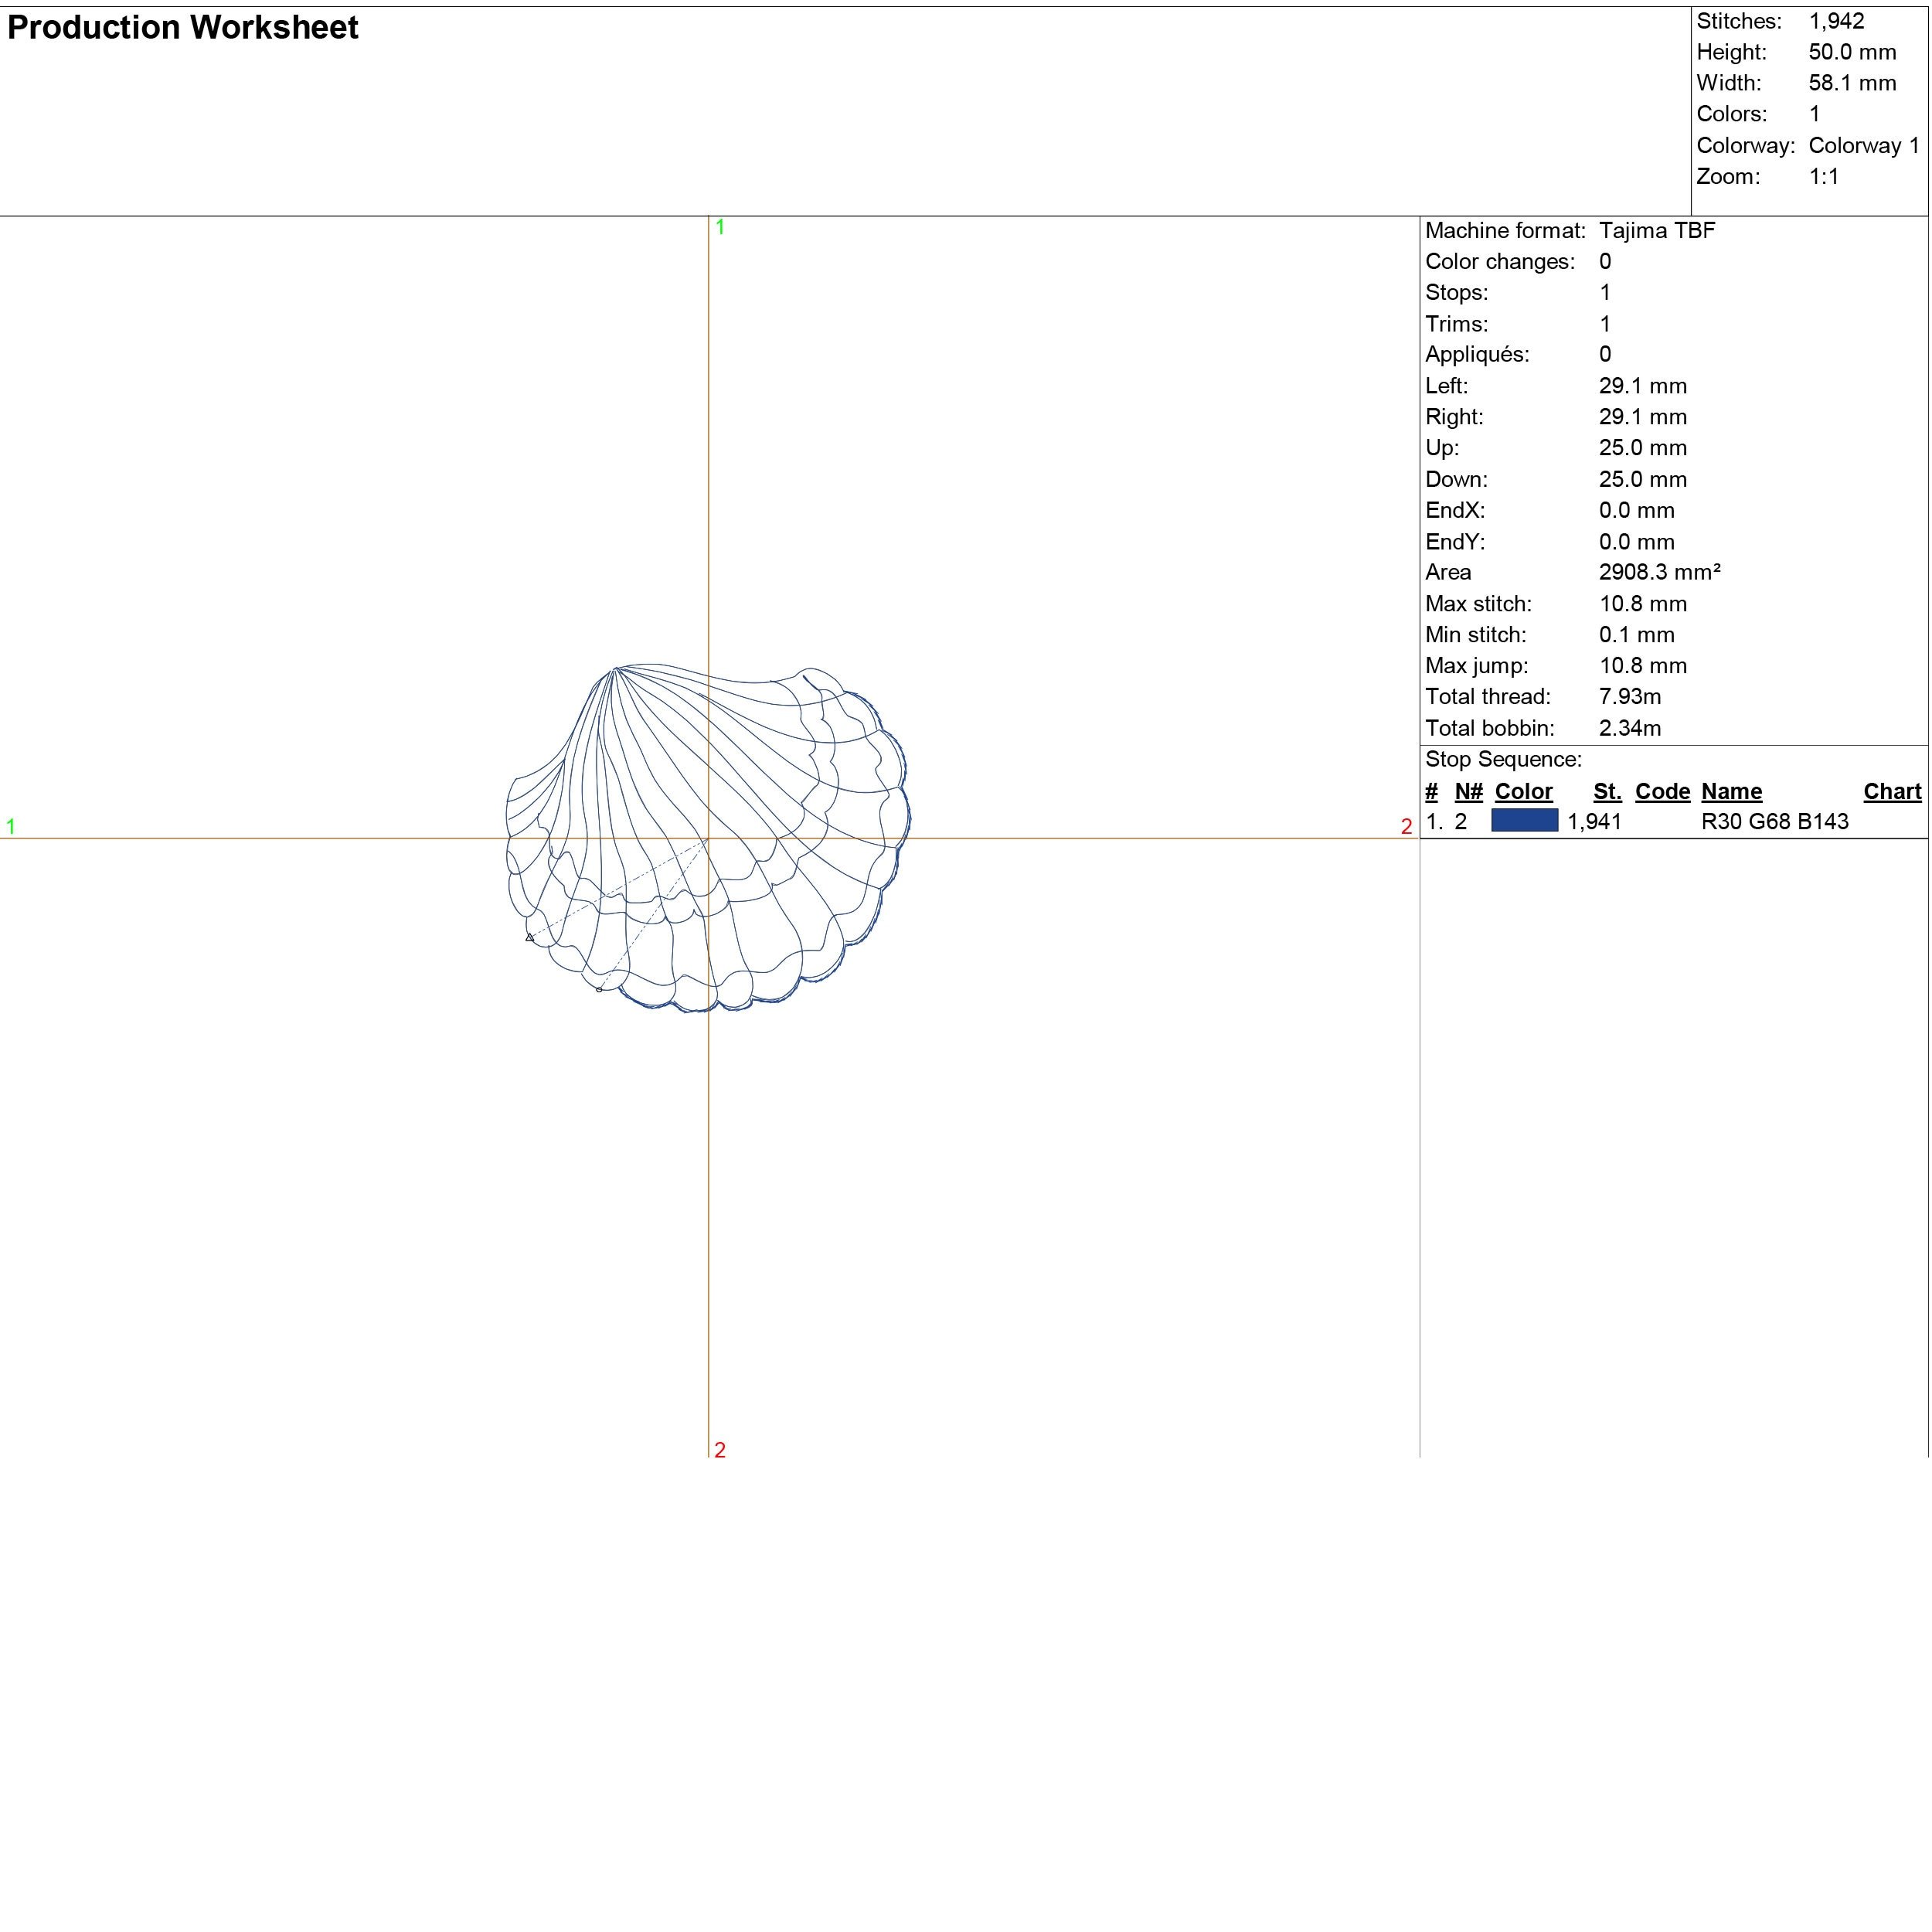The width and height of the screenshot is (1932, 1932).
Task: Click the 'N#' column header
Action: (1468, 792)
